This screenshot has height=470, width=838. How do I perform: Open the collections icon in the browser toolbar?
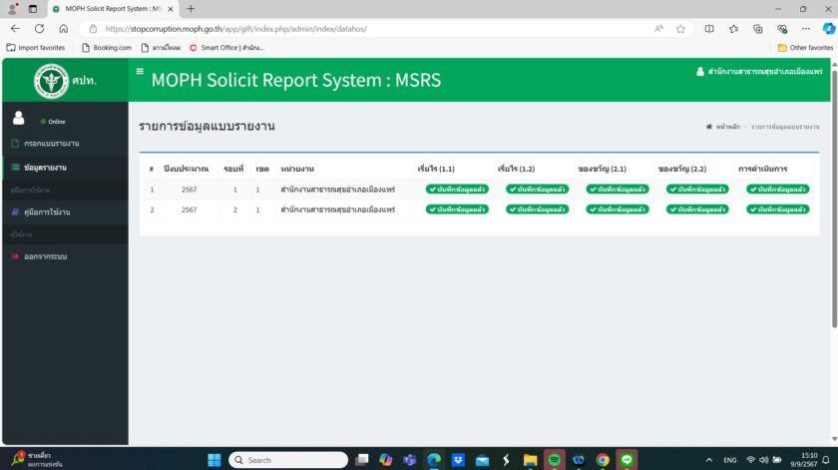tap(758, 29)
